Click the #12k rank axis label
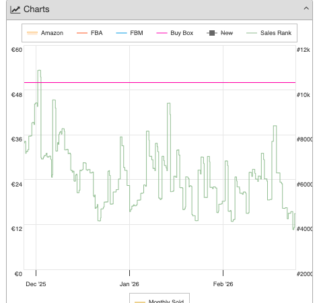 (304, 50)
